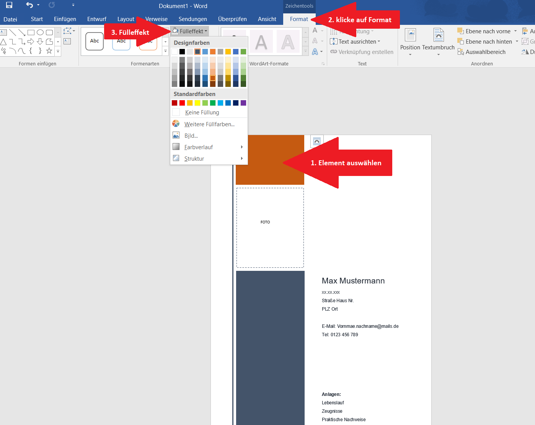535x425 pixels.
Task: Open Text ausrichten dropdown
Action: [x=356, y=42]
